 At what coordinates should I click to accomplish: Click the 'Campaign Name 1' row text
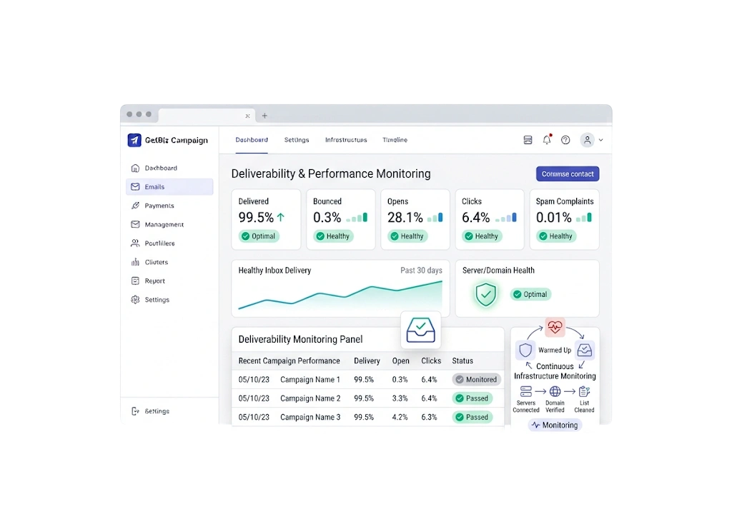coord(310,379)
